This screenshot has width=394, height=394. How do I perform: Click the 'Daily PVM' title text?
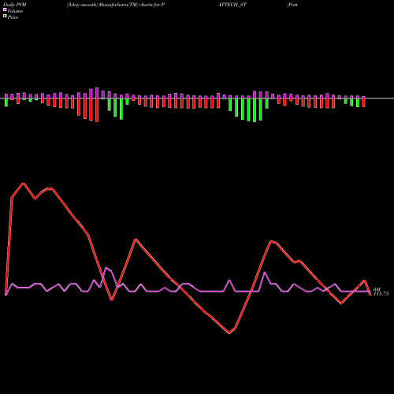[15, 5]
